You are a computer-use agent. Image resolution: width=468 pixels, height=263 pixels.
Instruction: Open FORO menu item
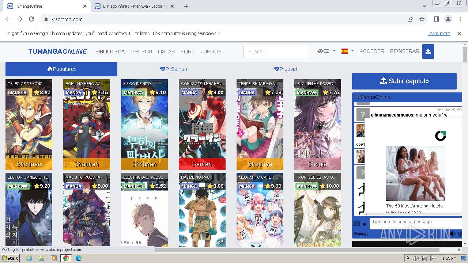point(188,52)
